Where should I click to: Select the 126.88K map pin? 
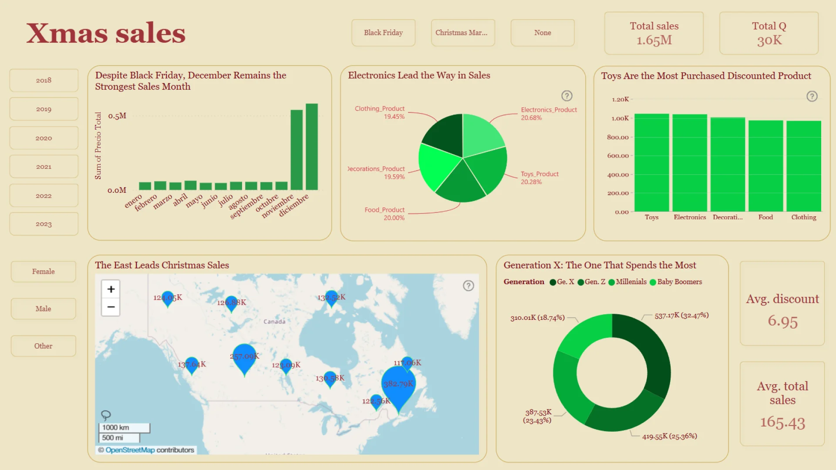click(232, 303)
